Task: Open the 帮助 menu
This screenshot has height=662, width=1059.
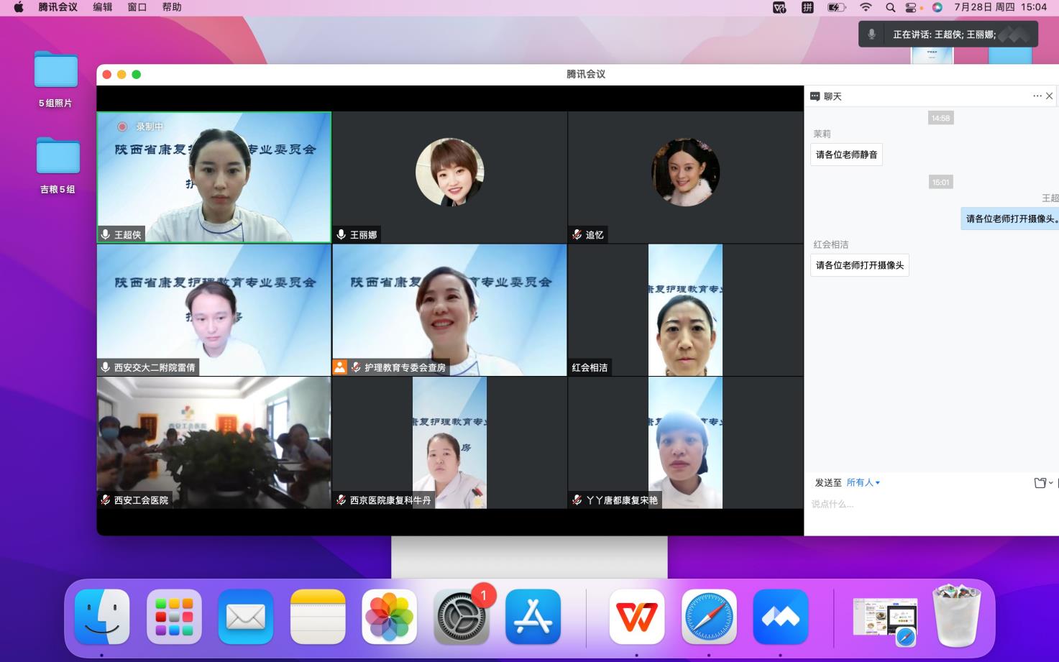Action: 172,7
